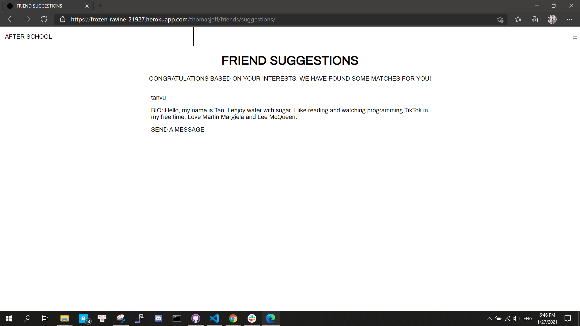Click the browser profile avatar
580x326 pixels.
pos(552,19)
